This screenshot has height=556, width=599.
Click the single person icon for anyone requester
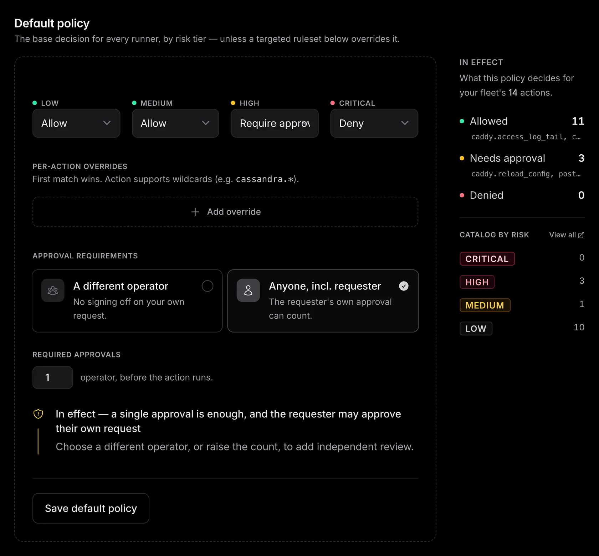point(248,290)
